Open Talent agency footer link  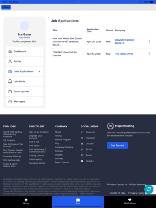(36, 159)
